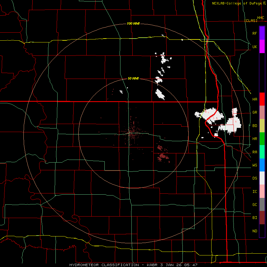Click the RF legend label
Screen dimensions: 267x267
255,33
